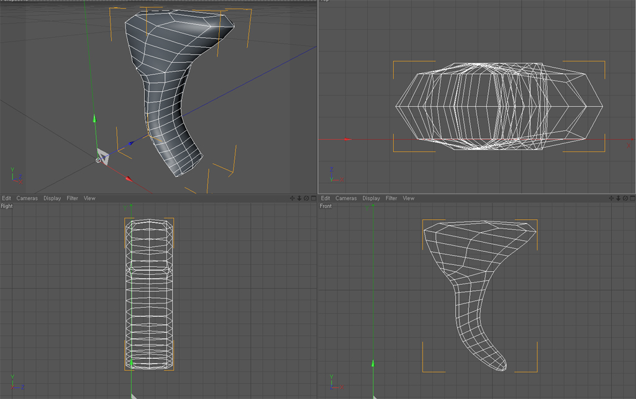The width and height of the screenshot is (636, 399).
Task: Click the zoom-camera icon in the Right viewport
Action: coord(299,198)
